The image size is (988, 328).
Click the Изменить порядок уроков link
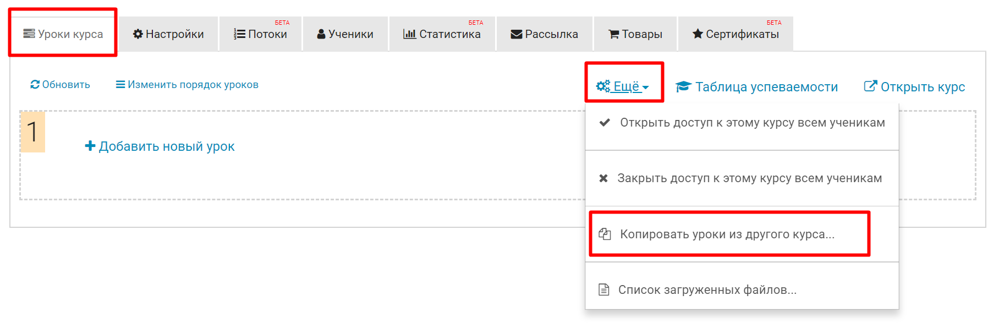pyautogui.click(x=193, y=85)
